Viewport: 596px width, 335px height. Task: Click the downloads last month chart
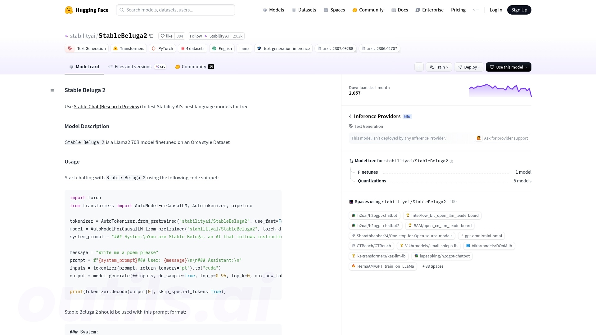tap(500, 90)
